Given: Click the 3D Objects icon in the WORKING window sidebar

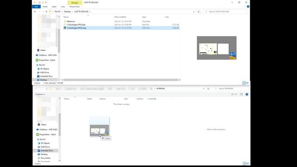Looking at the screenshot, I should tap(39, 143).
